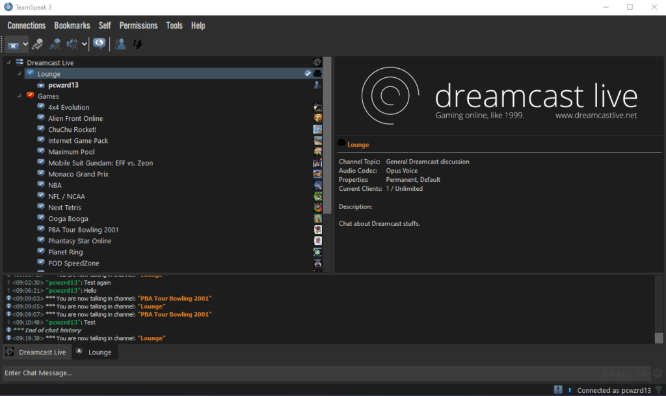Open the contacts manager icon
This screenshot has width=666, height=396.
[x=120, y=43]
